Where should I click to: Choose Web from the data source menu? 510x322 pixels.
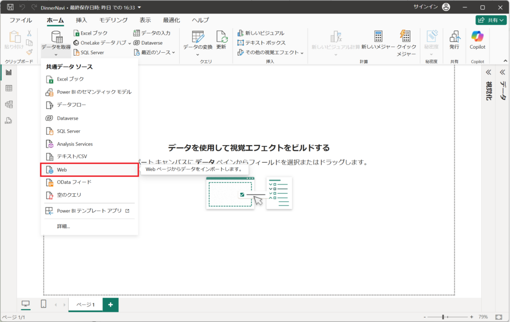pos(90,170)
